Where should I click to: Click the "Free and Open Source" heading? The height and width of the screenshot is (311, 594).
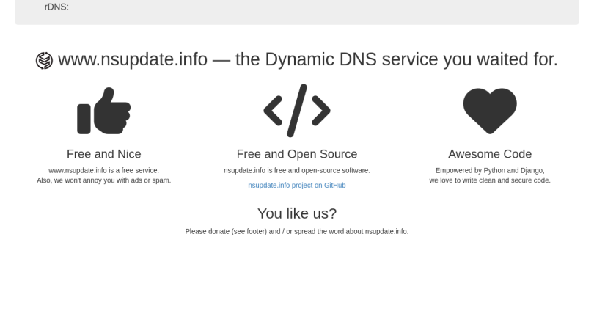(297, 154)
